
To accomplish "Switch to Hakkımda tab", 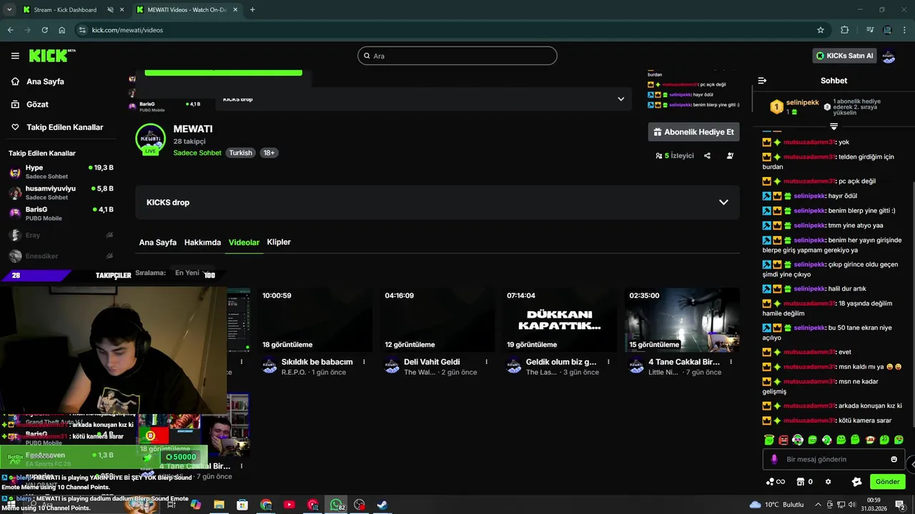I will tap(202, 242).
